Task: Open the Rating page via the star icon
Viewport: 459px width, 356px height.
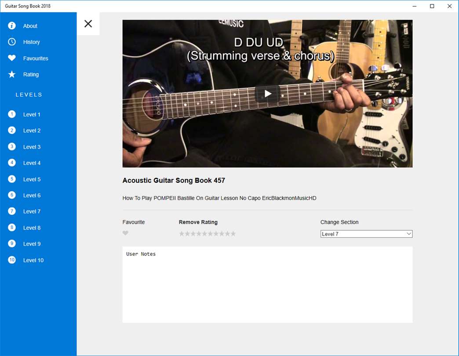Action: (12, 74)
